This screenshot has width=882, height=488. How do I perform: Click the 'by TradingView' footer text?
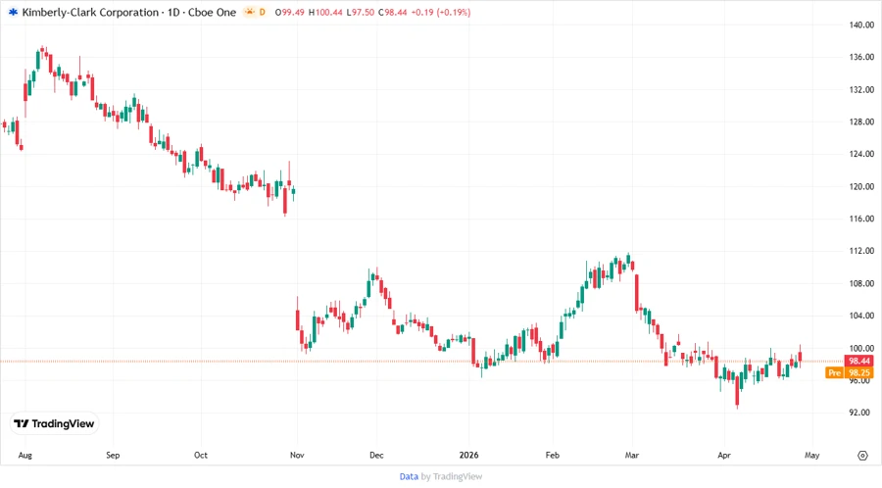(452, 476)
